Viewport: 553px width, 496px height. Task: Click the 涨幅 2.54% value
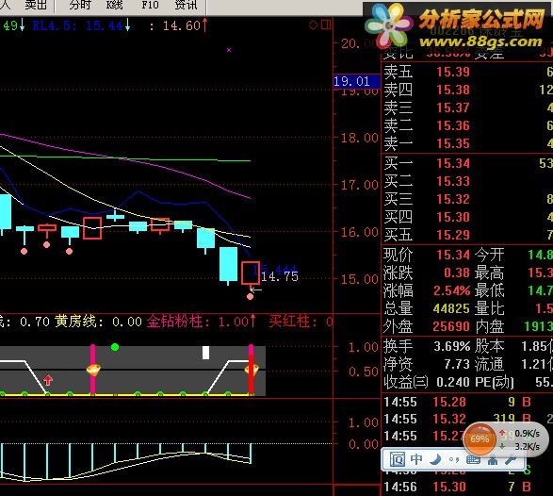point(452,290)
